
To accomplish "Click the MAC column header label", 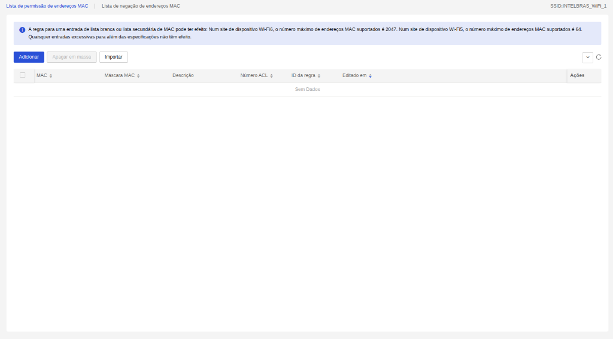I will tap(42, 75).
